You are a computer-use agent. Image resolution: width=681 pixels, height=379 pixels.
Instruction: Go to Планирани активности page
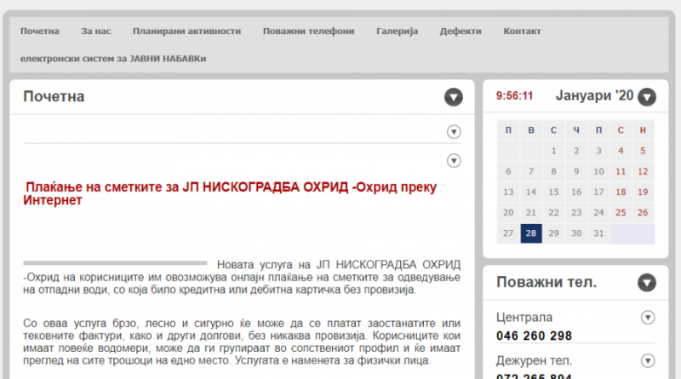[x=186, y=31]
